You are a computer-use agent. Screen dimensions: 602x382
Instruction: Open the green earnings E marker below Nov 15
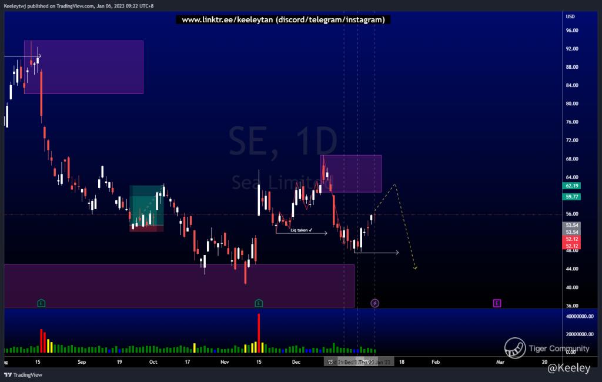pos(259,303)
